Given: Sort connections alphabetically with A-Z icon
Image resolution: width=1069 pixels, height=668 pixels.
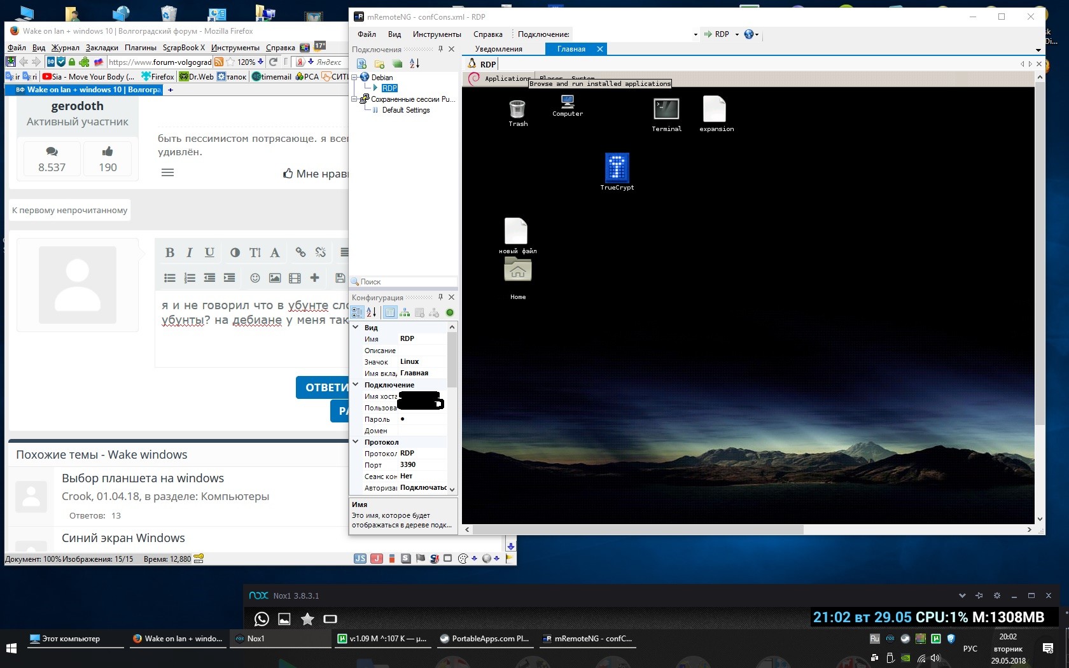Looking at the screenshot, I should (x=414, y=64).
